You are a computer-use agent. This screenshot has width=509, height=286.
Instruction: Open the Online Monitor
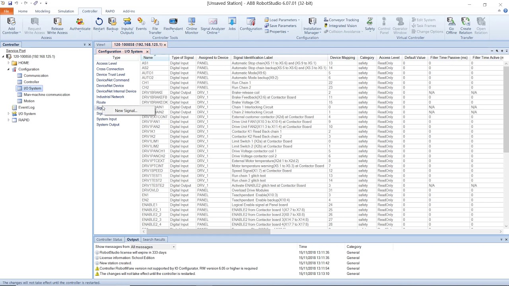(x=192, y=26)
